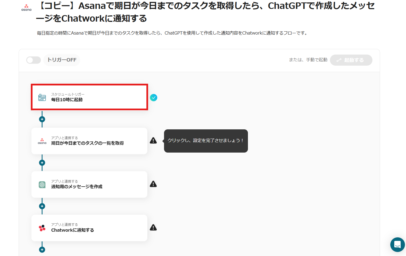Click the ChatGPT icon in message step

(42, 185)
